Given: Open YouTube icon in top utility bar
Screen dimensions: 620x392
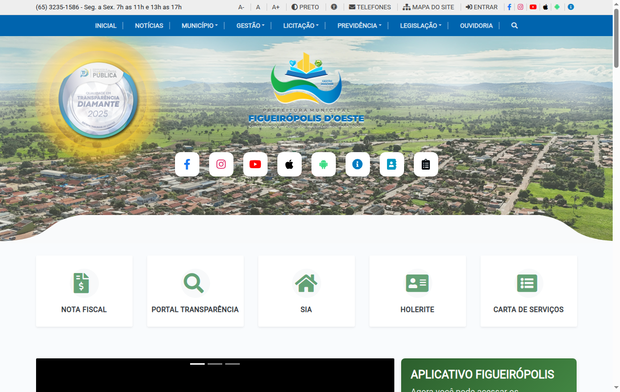Looking at the screenshot, I should pyautogui.click(x=533, y=7).
